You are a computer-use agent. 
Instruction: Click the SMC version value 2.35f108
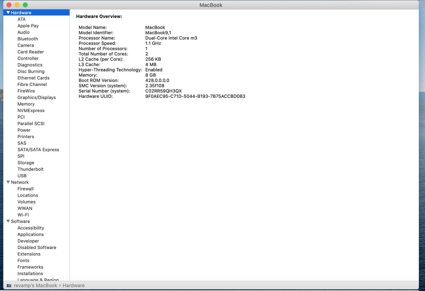tap(155, 86)
